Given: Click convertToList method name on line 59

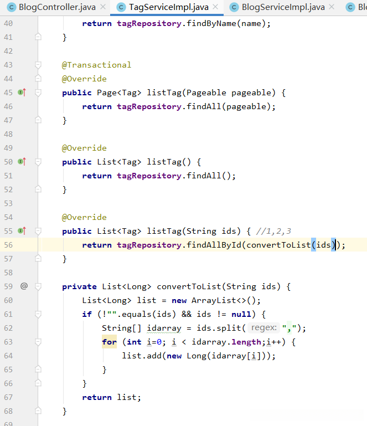Looking at the screenshot, I should pyautogui.click(x=189, y=286).
